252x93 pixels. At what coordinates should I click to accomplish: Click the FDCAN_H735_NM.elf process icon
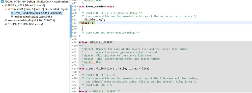[6, 5]
